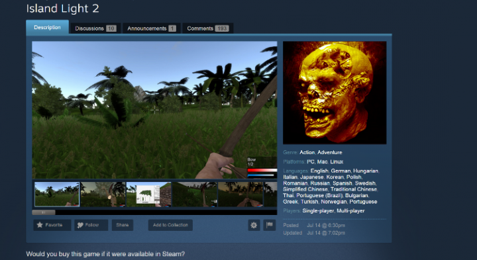Image resolution: width=477 pixels, height=260 pixels.
Task: Switch to the Discussions tab
Action: coord(95,28)
